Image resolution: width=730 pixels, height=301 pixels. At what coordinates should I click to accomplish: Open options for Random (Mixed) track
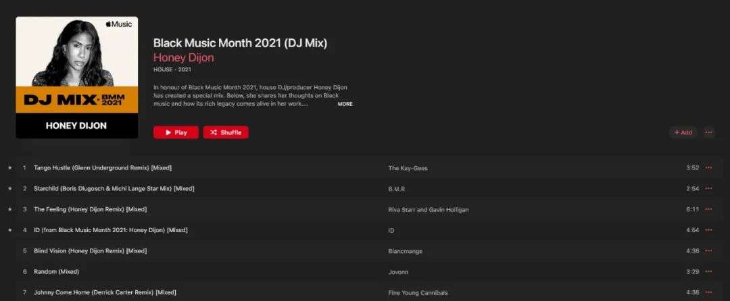[x=708, y=272]
